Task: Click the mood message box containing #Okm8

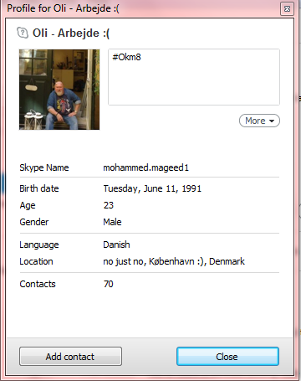Action: [194, 77]
